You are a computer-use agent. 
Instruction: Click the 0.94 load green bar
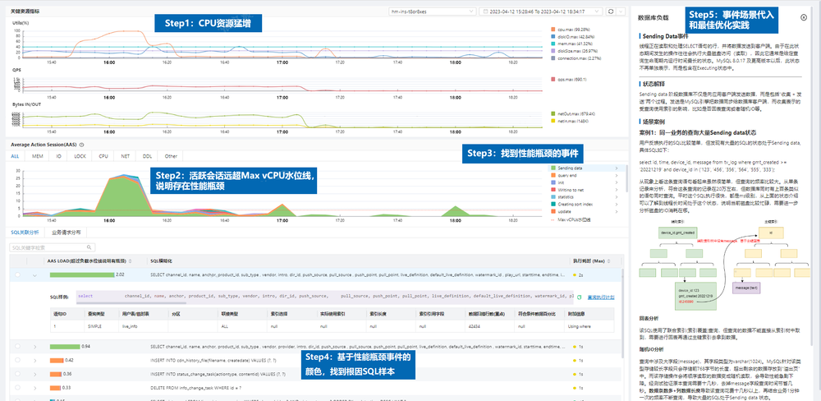coord(65,347)
